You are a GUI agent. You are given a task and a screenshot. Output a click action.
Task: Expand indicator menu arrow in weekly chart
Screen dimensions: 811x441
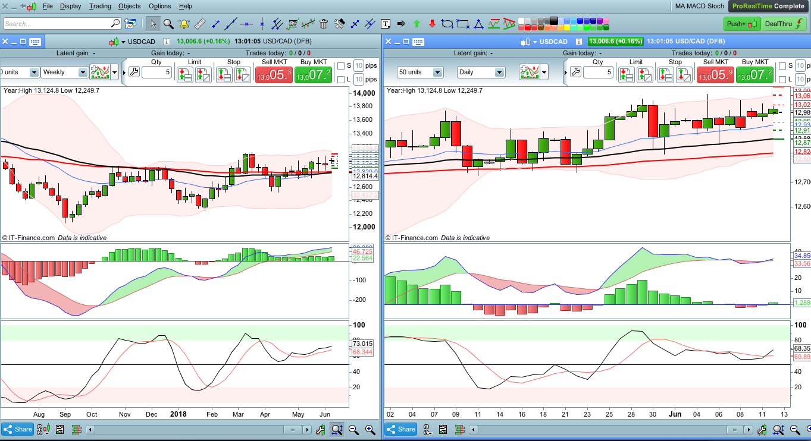114,72
